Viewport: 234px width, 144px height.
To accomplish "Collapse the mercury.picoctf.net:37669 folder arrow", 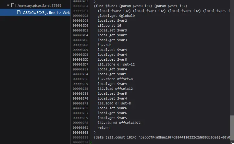I will point(8,6).
